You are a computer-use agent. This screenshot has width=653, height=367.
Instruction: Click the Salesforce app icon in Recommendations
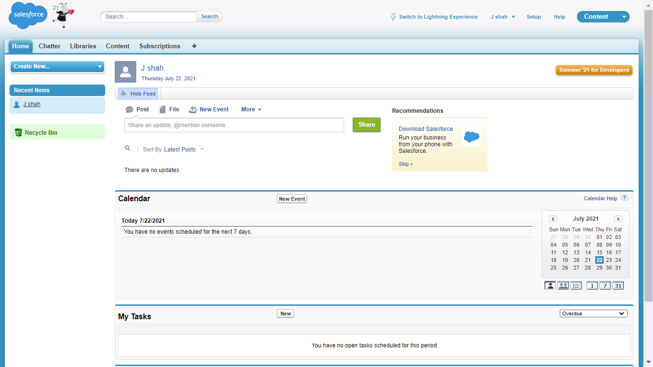471,137
